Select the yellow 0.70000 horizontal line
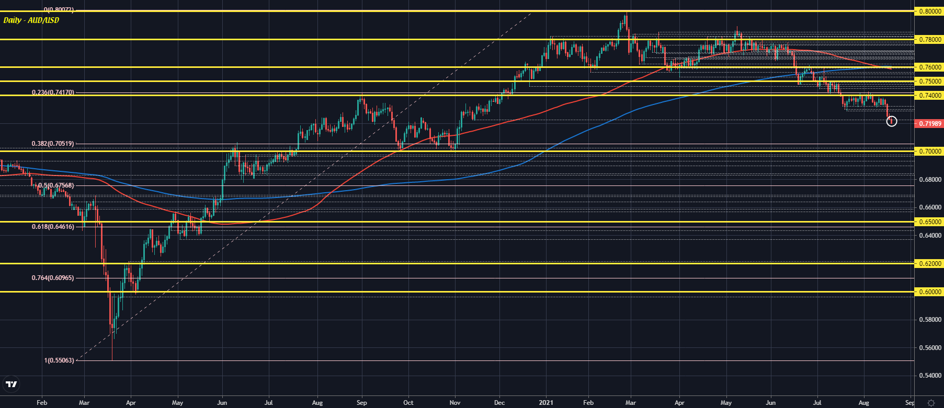 457,151
